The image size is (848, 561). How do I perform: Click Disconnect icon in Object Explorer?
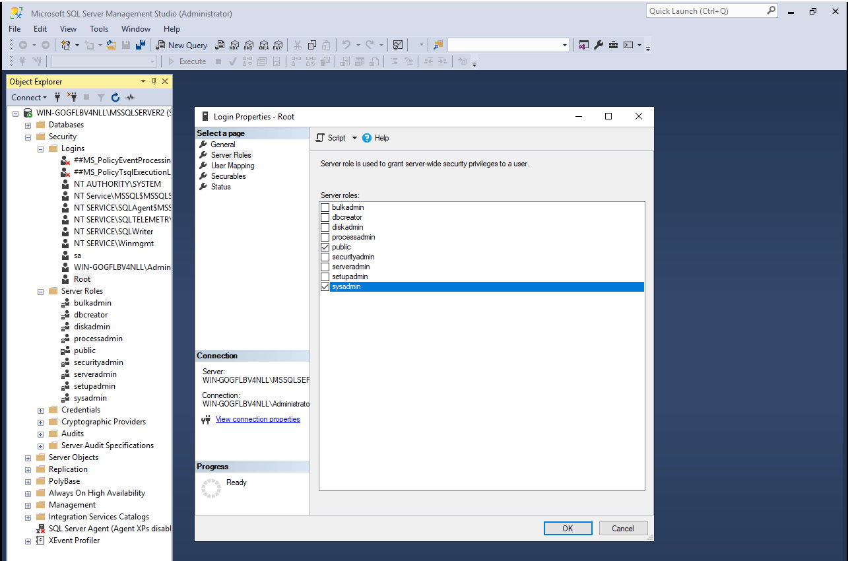tap(72, 97)
